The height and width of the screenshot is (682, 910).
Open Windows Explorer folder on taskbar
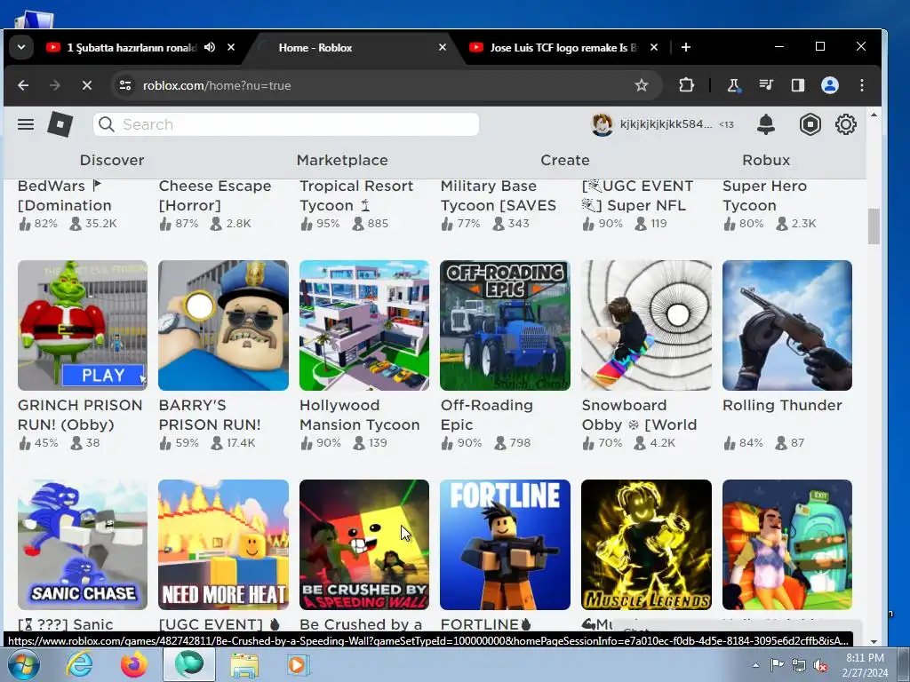tap(244, 664)
